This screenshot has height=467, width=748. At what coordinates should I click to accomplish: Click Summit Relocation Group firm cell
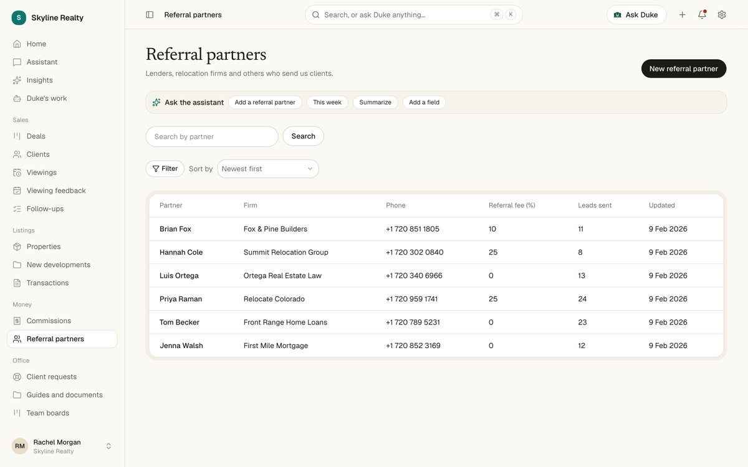pyautogui.click(x=285, y=252)
